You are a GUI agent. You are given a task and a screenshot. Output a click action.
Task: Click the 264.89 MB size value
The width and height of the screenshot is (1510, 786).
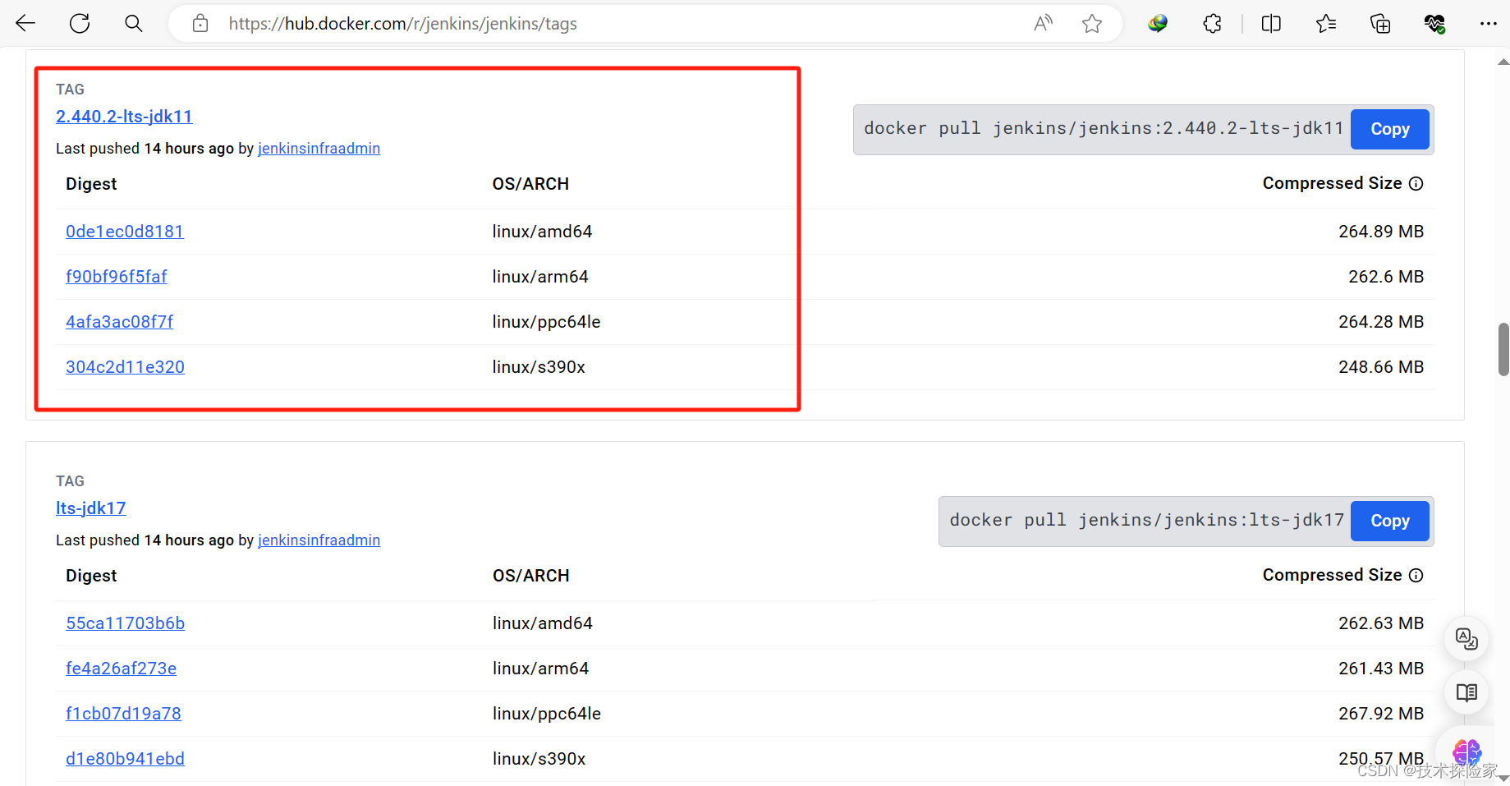(x=1381, y=232)
